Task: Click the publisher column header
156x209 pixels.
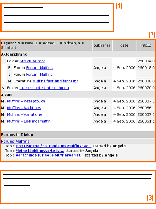Action: pyautogui.click(x=102, y=45)
